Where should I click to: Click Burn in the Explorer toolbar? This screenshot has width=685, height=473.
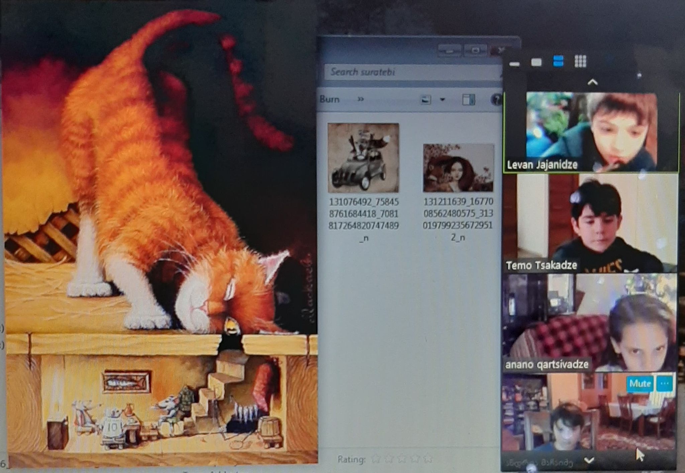point(329,99)
